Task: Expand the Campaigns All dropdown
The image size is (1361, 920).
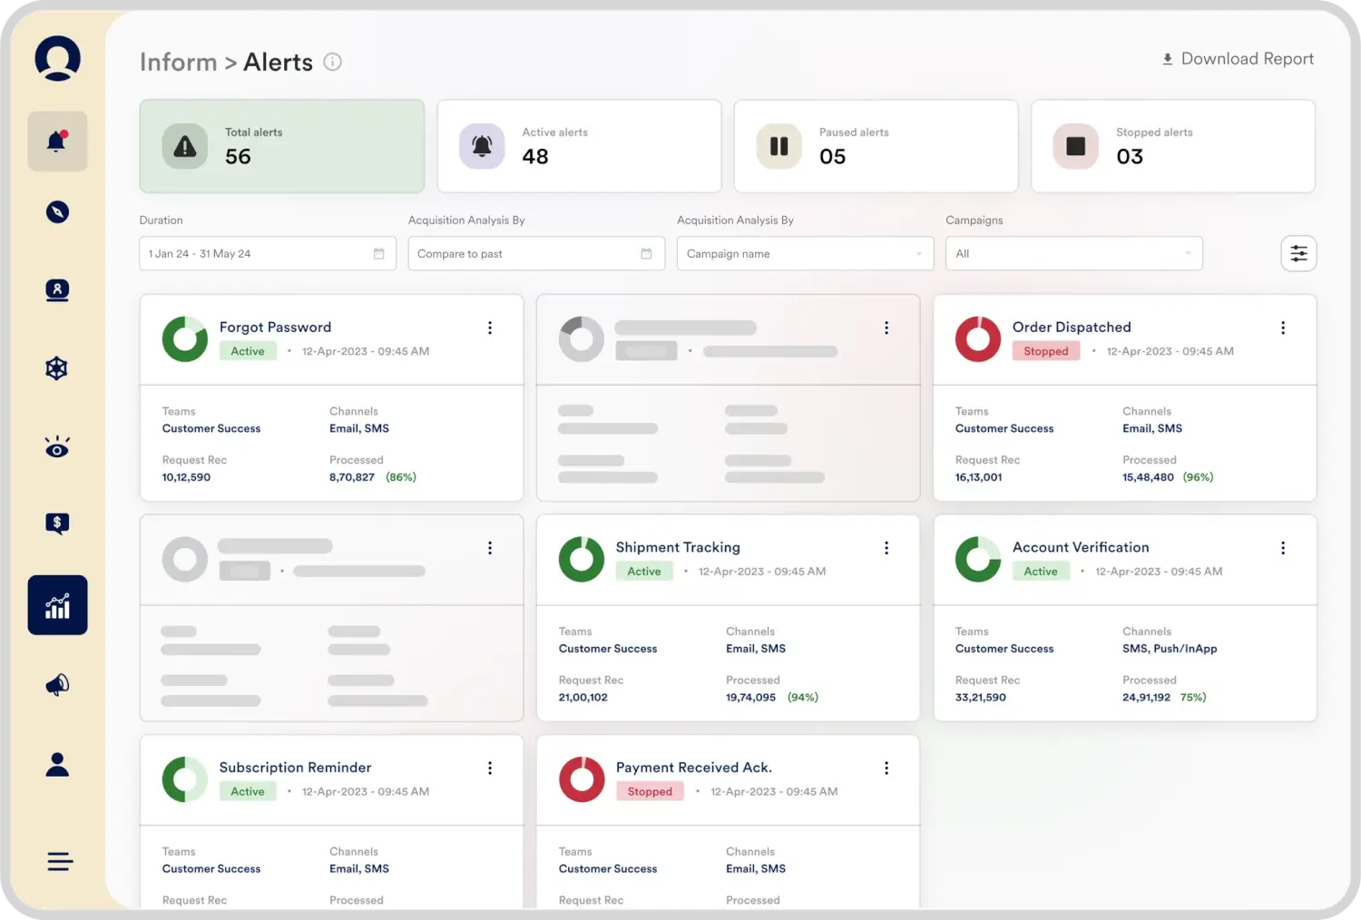Action: click(1073, 254)
